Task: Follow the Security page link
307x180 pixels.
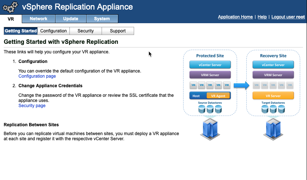Action: 32,106
